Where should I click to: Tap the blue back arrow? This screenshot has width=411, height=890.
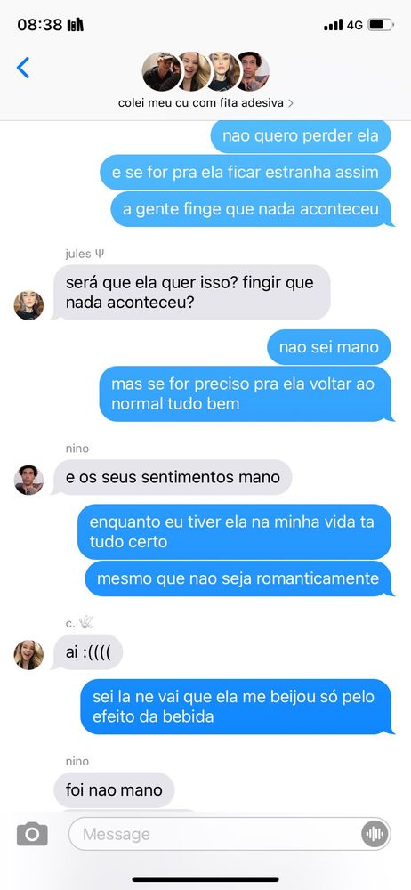click(x=23, y=68)
